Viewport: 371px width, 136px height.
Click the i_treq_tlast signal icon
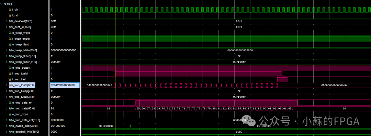(10, 79)
